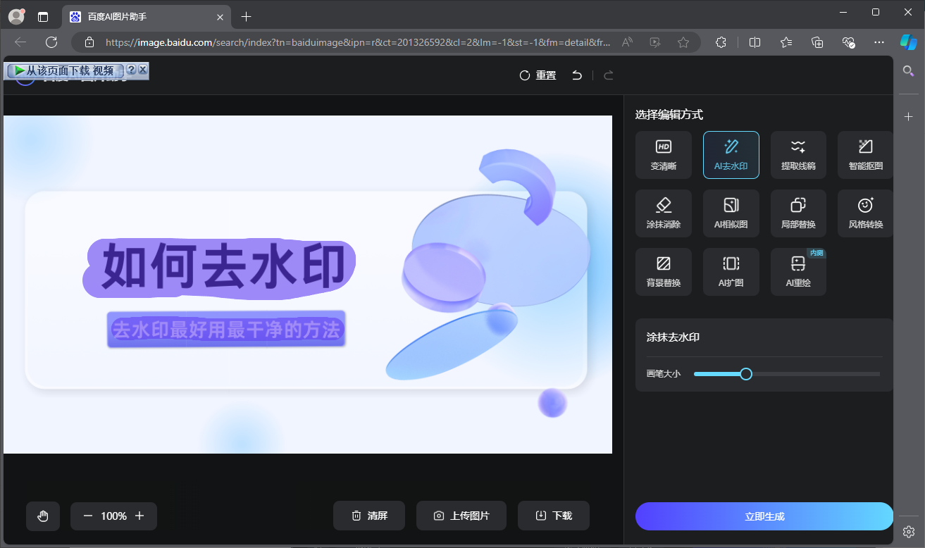The height and width of the screenshot is (548, 925).
Task: Select the AI去水印 watermark removal tool
Action: click(x=731, y=154)
